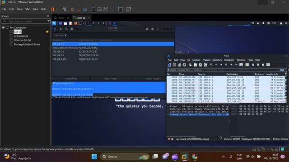Start a Wireshark capture with the shark fin
Viewport: 289px width, 162px height.
[169, 65]
